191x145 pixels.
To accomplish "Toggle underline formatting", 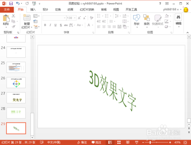I will (x=55, y=25).
